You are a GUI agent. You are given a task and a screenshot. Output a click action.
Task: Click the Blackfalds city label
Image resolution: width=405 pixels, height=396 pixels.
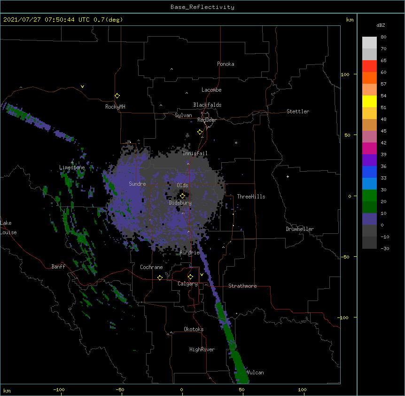tap(207, 105)
